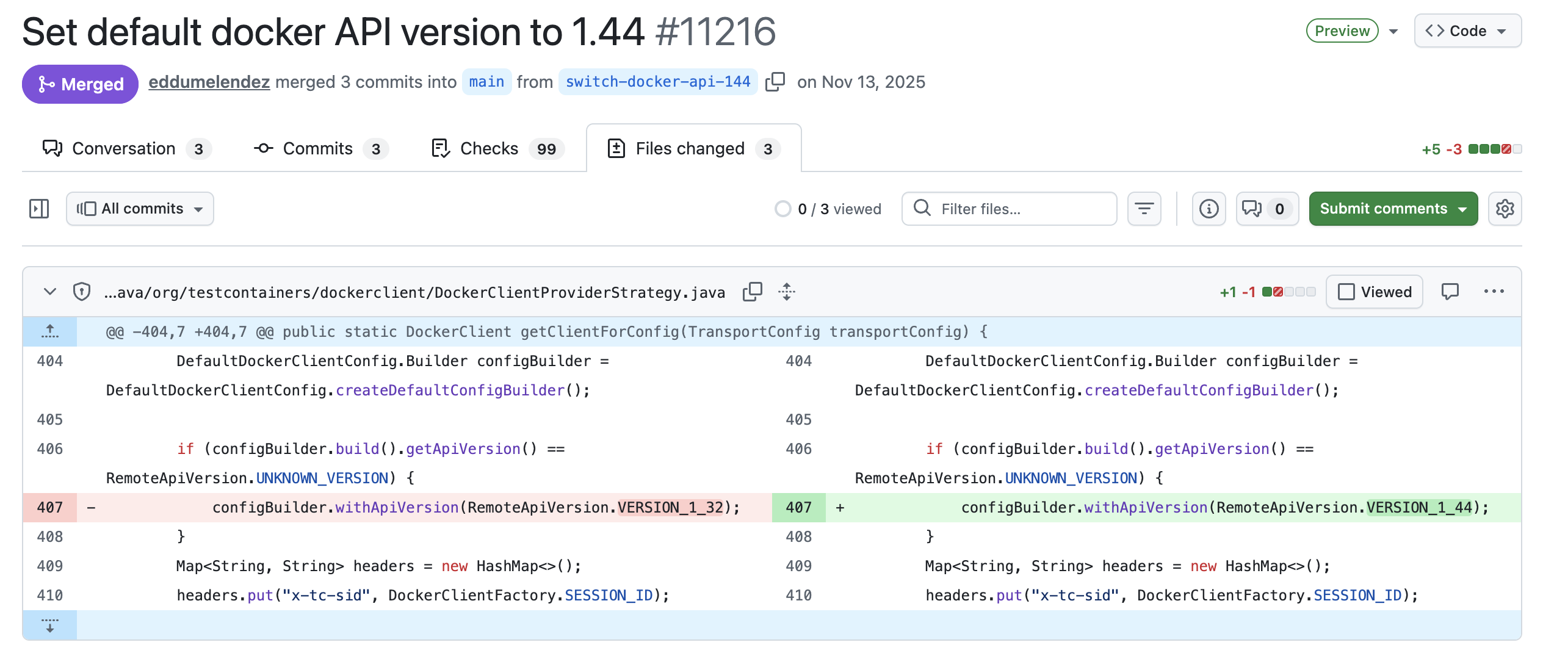Image resolution: width=1543 pixels, height=659 pixels.
Task: Toggle the file tree sidebar icon
Action: (x=39, y=209)
